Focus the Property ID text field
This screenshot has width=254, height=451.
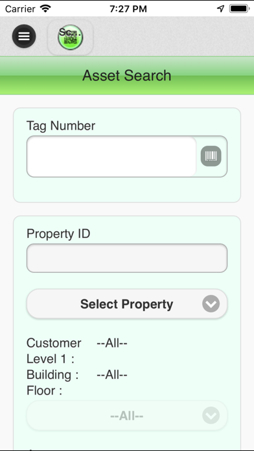coord(127,258)
